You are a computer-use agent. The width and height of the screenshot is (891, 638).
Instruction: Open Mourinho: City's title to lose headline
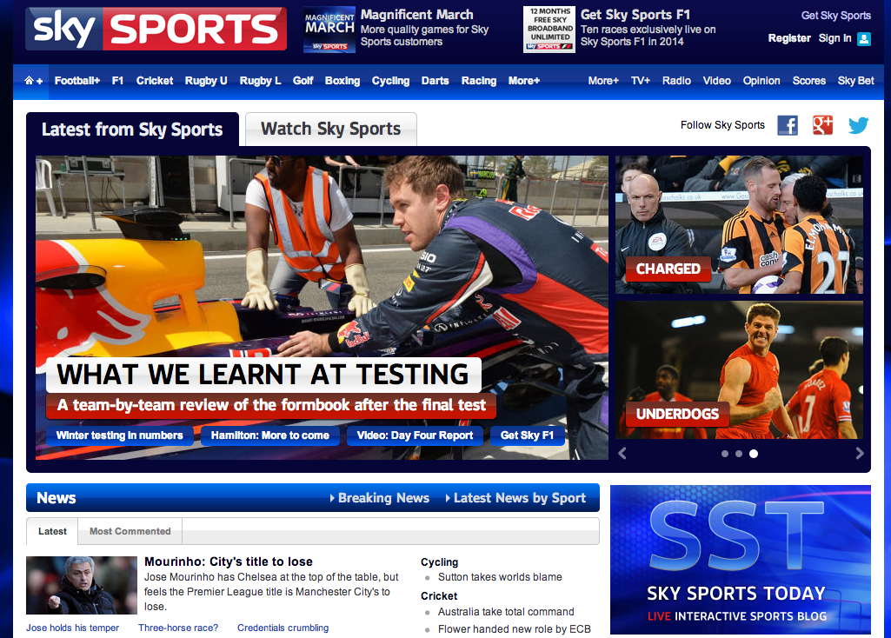point(229,562)
